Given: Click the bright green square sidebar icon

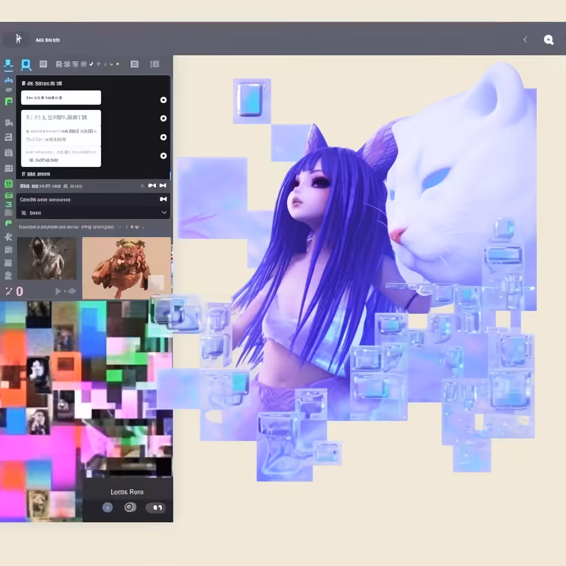Looking at the screenshot, I should coord(9,184).
